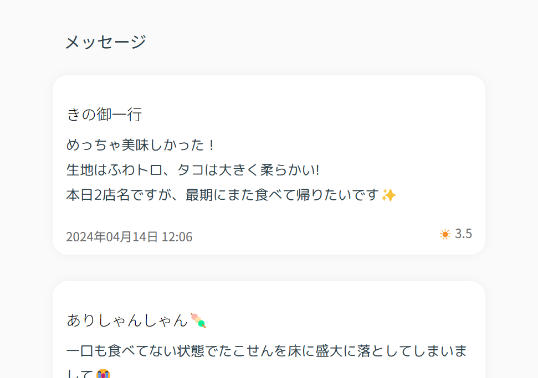Select the めっちゃ美味しかった！ text line

point(142,145)
